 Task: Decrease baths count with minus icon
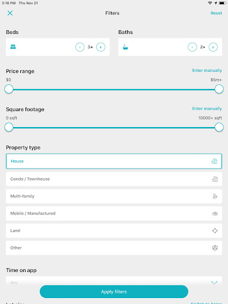(192, 47)
